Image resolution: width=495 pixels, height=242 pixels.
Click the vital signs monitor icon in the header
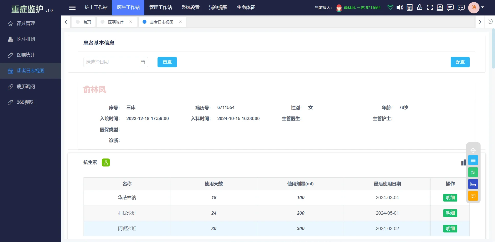(440, 7)
